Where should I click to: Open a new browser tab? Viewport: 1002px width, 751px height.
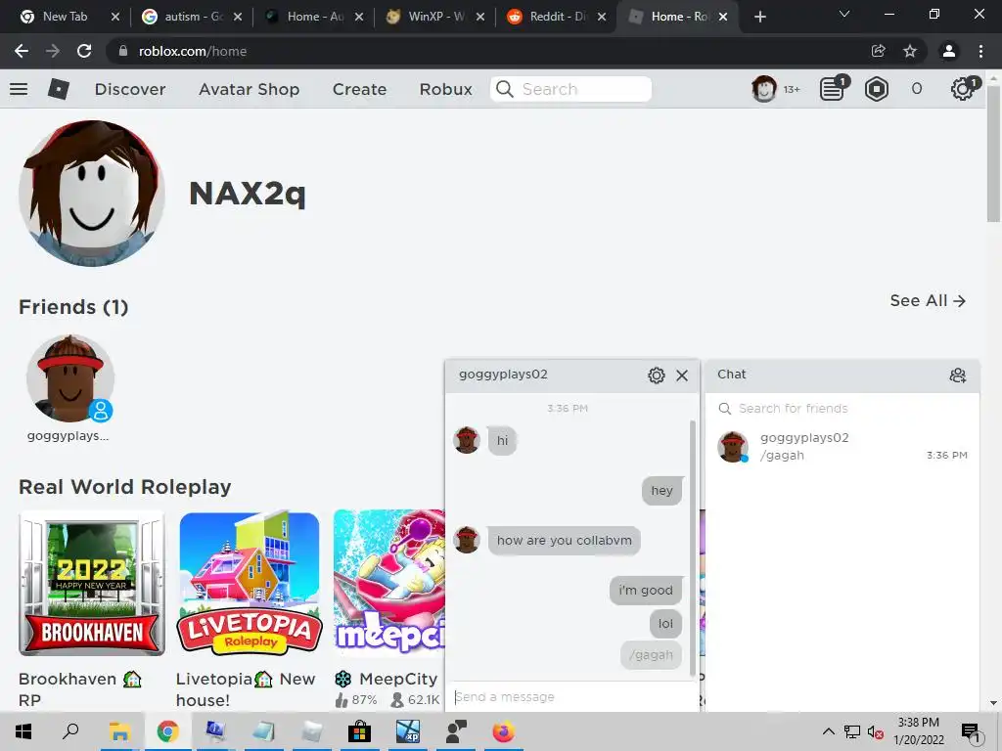tap(759, 17)
